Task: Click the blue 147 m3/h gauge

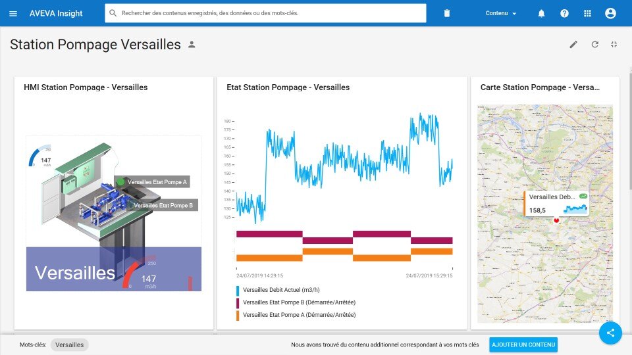Action: coord(40,156)
